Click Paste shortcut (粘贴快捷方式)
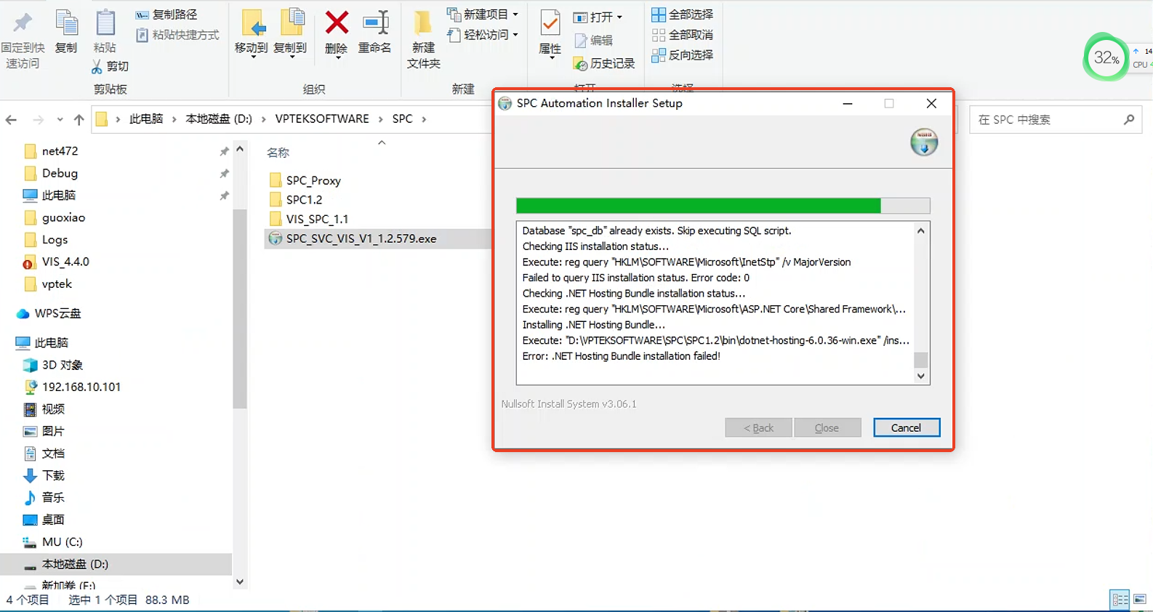 coord(177,34)
